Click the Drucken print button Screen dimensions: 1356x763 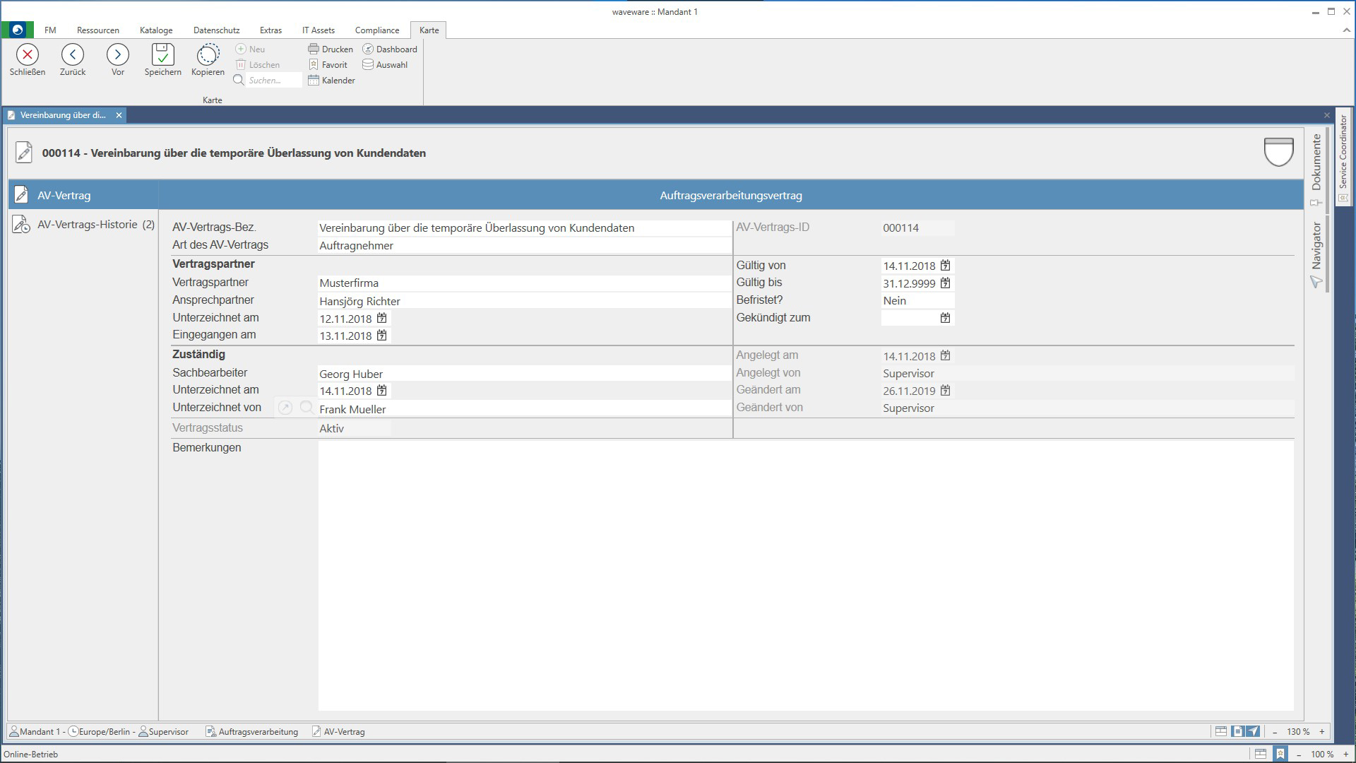[x=331, y=49]
